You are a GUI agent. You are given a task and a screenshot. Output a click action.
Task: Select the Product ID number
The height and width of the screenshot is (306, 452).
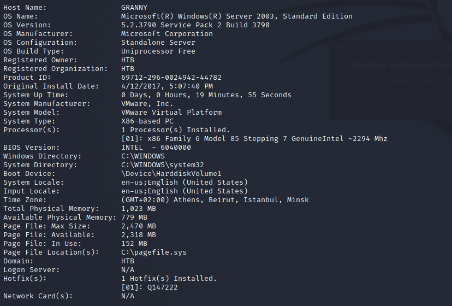point(171,78)
